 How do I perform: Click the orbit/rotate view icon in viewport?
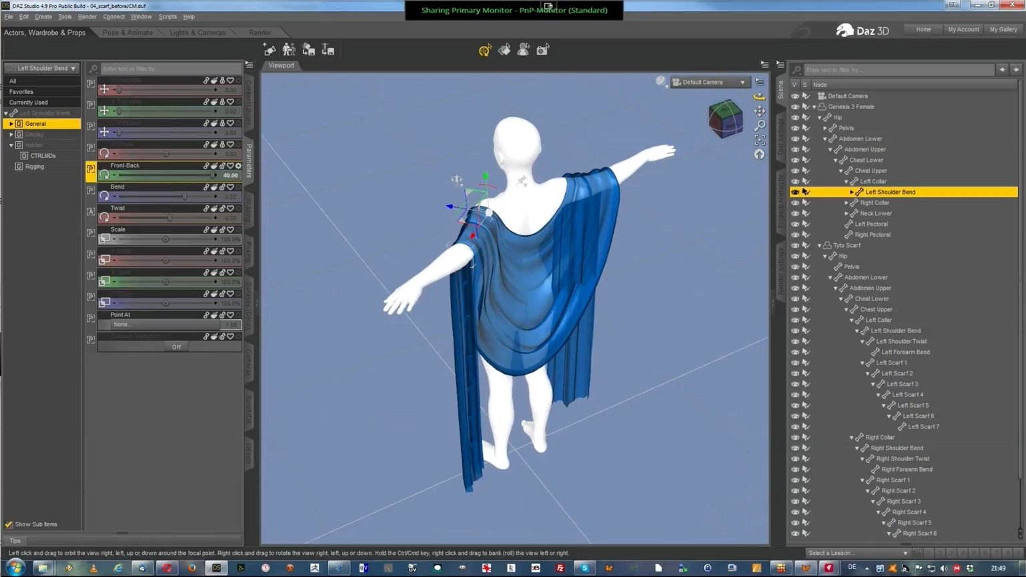point(759,97)
